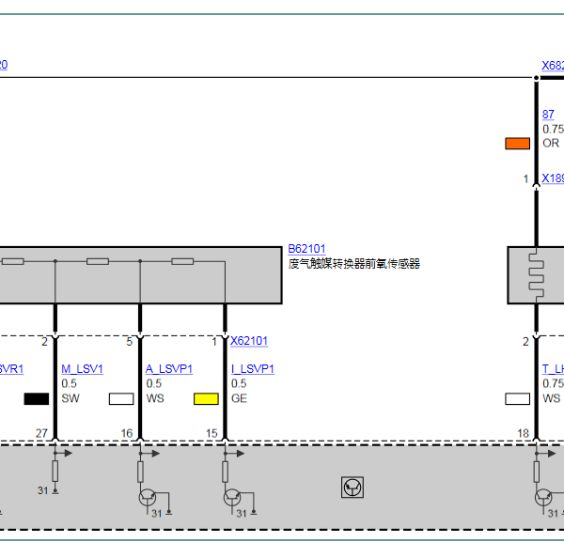Image resolution: width=564 pixels, height=542 pixels.
Task: Click the transistor under pin 15
Action: pyautogui.click(x=232, y=498)
